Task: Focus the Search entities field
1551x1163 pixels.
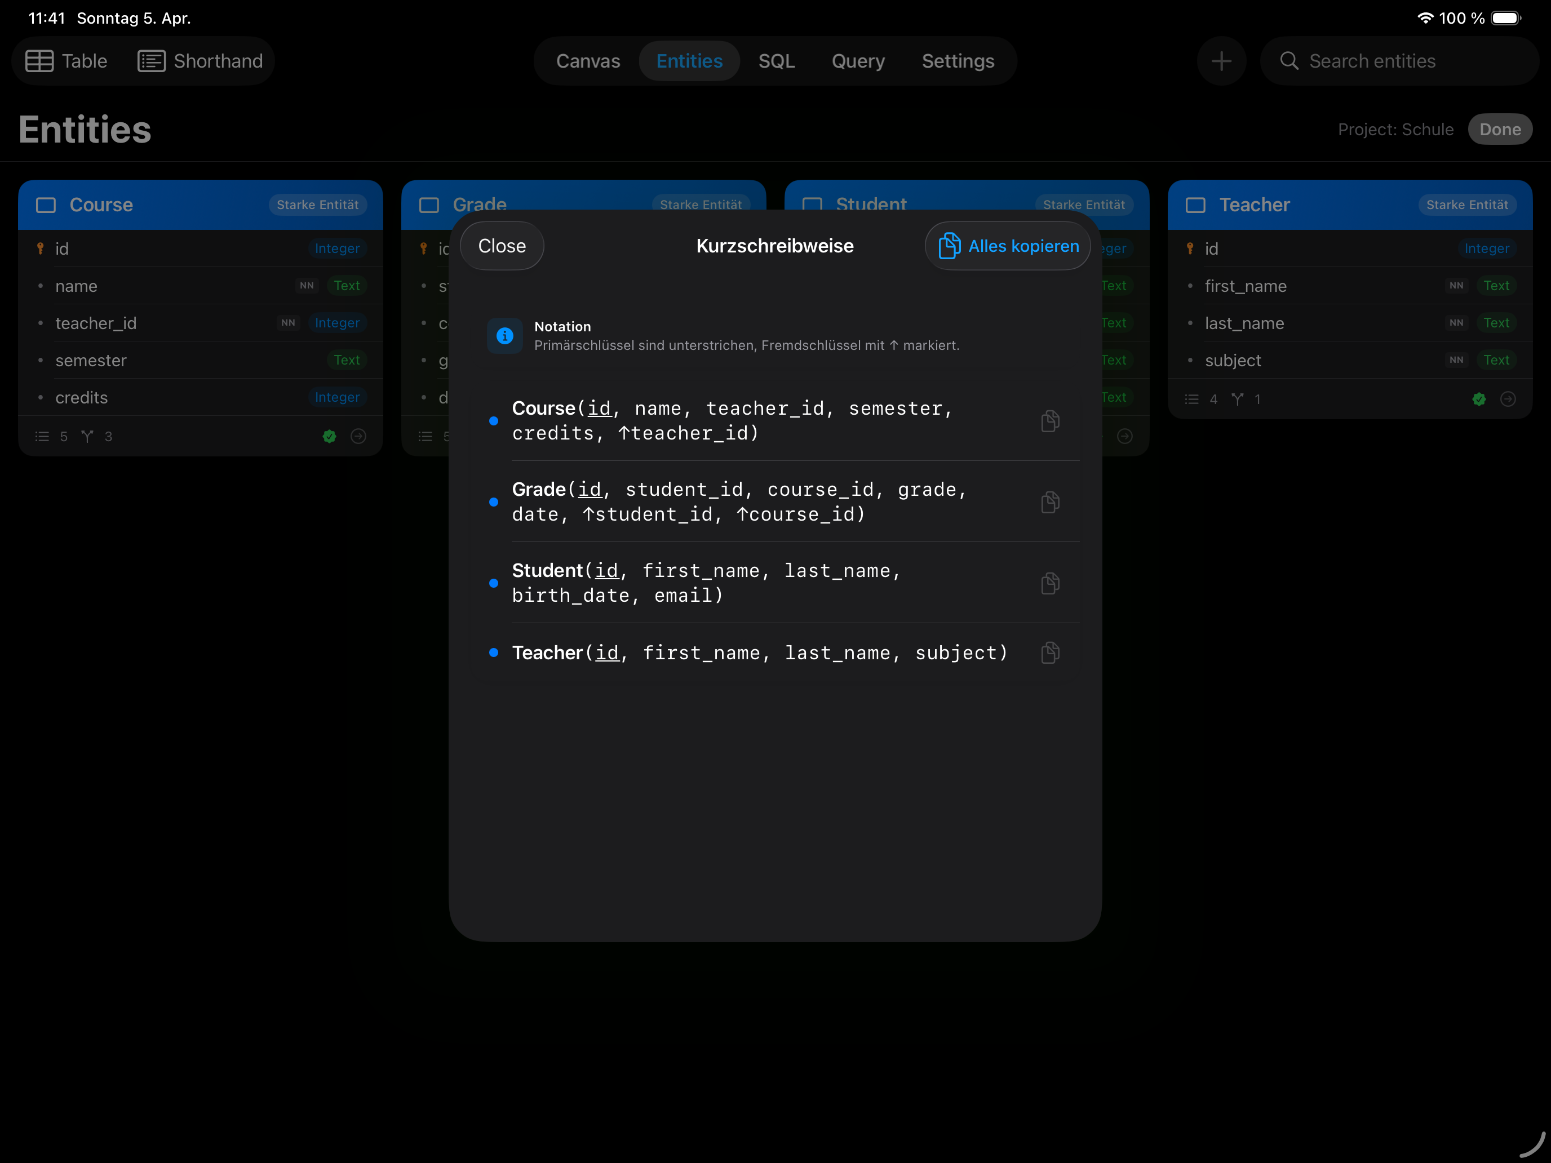Action: point(1399,61)
